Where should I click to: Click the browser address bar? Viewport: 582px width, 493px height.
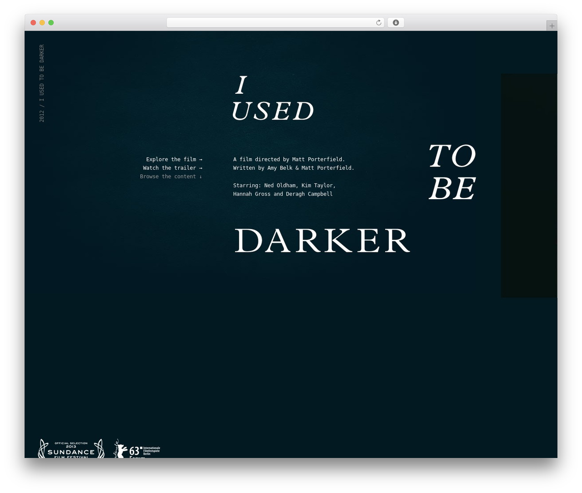point(275,23)
